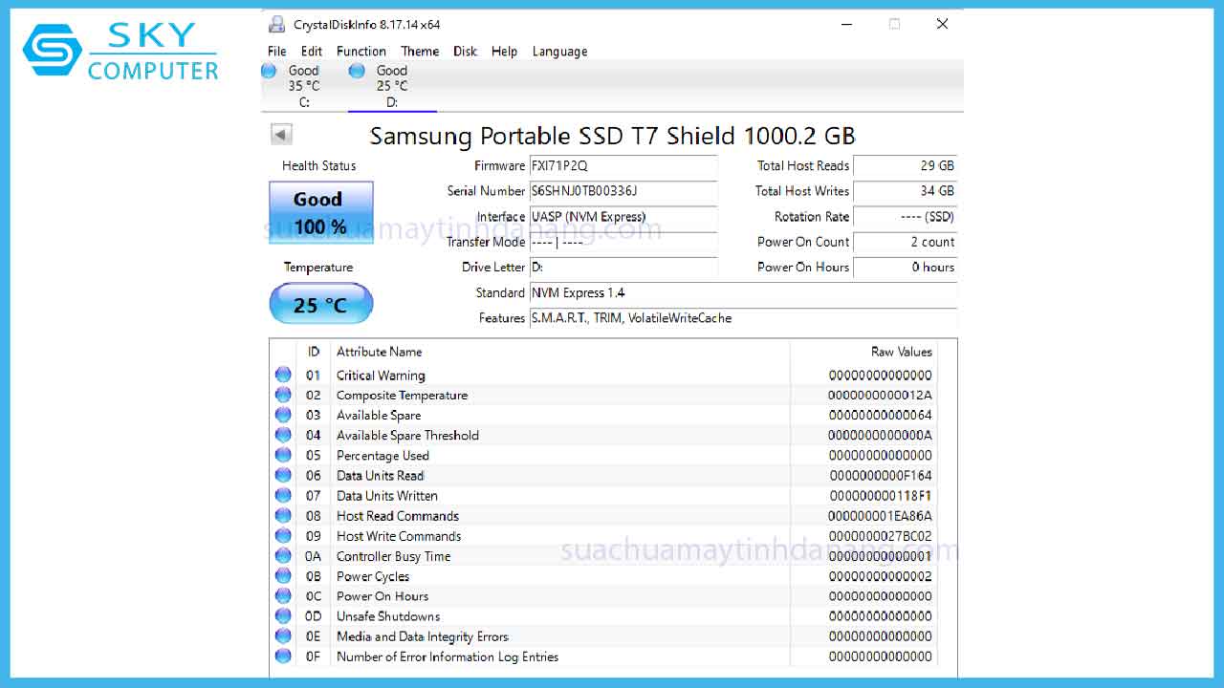Open the File menu

[x=277, y=52]
